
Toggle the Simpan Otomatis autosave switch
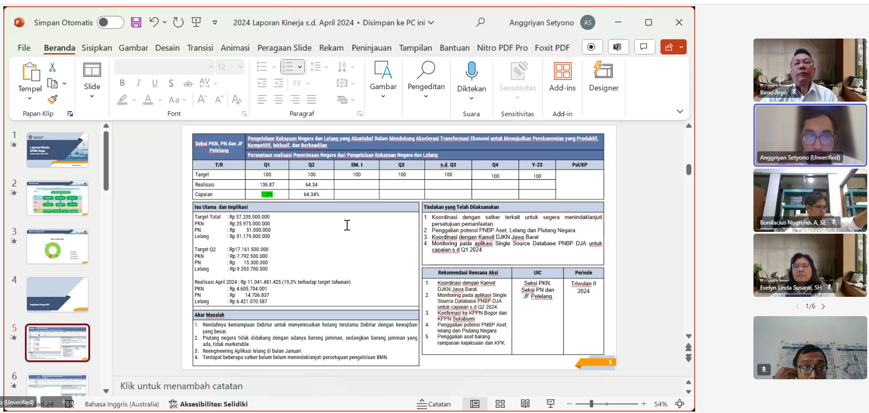click(x=110, y=23)
